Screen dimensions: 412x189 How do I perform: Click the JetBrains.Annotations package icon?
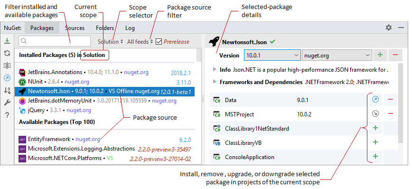click(22, 72)
